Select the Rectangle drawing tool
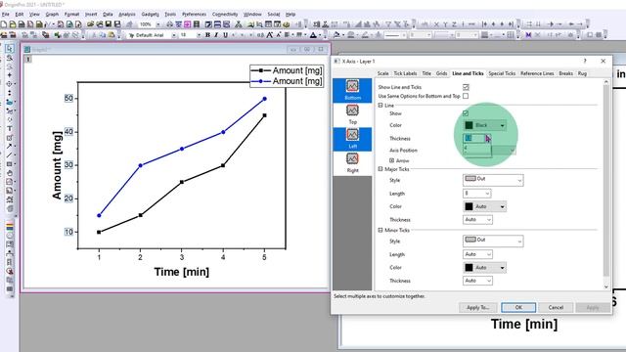 point(9,164)
